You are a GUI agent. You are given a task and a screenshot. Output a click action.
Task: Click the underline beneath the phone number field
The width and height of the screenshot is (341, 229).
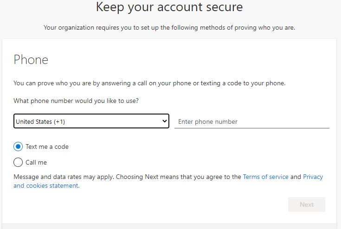point(251,128)
